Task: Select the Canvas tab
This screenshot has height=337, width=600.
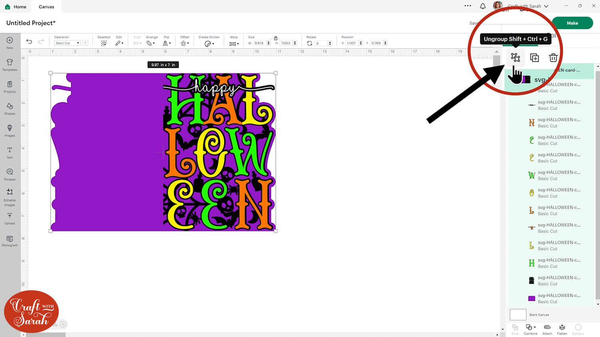Action: tap(46, 7)
